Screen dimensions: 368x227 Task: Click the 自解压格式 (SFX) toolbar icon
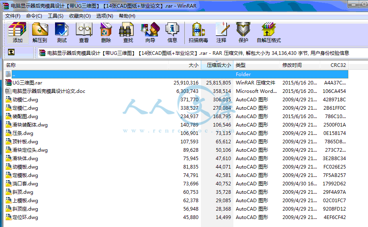(268, 30)
